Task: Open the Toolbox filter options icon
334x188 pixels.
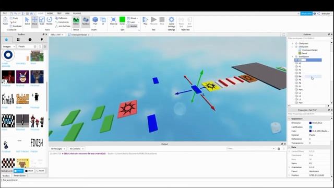Action: pos(45,46)
